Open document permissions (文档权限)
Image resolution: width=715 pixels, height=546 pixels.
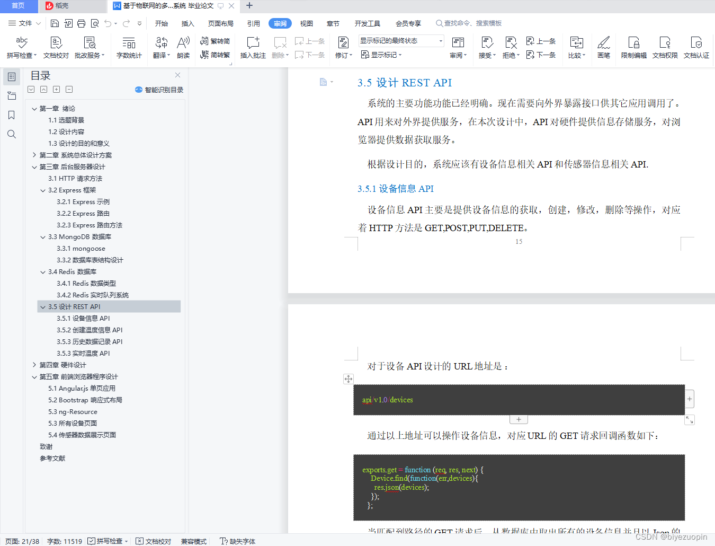point(665,47)
